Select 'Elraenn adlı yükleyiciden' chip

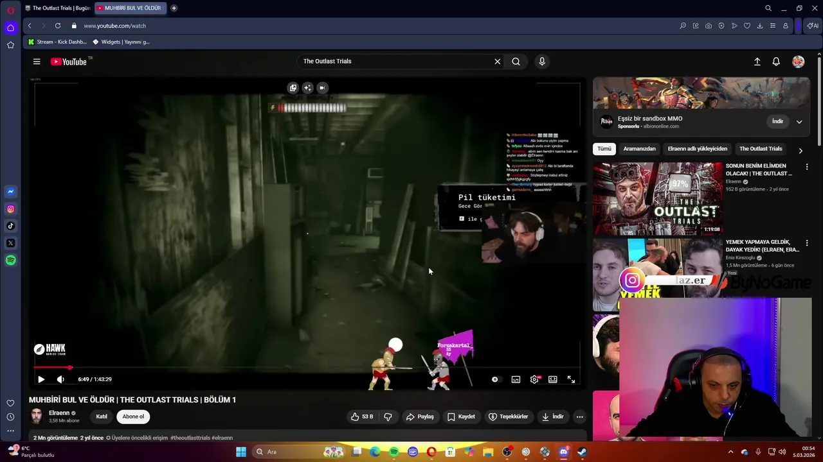[x=697, y=149]
